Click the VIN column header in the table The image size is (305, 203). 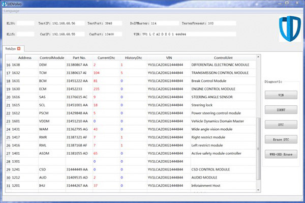(169, 58)
